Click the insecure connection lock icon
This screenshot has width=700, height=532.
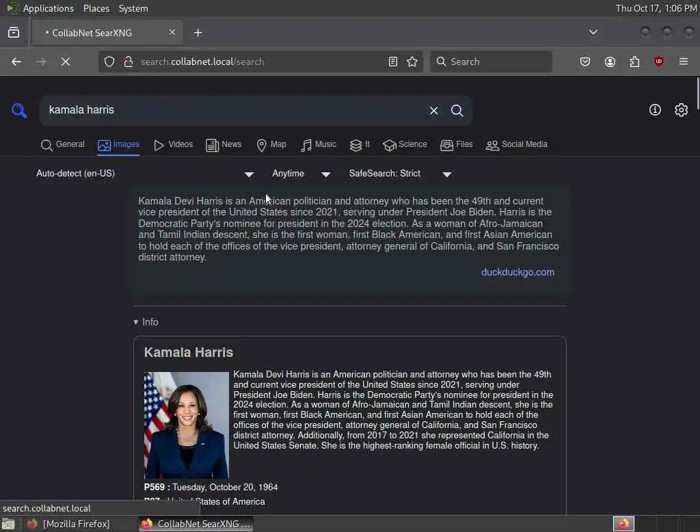coord(129,62)
